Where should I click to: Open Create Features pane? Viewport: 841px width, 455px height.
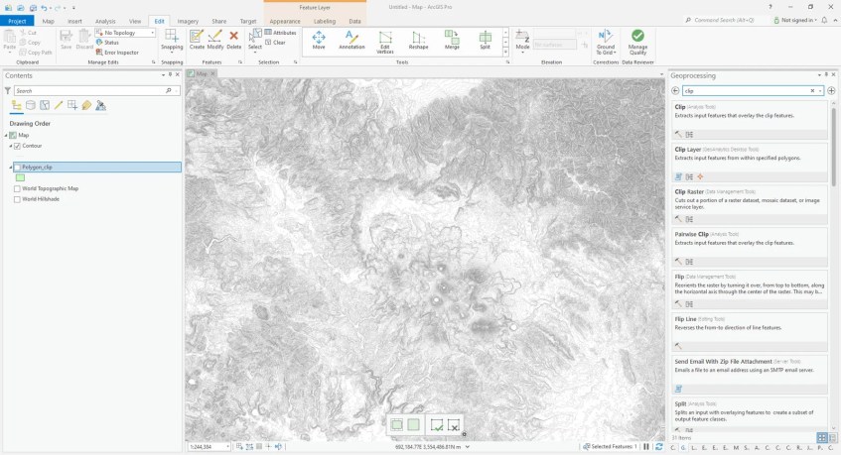(197, 40)
